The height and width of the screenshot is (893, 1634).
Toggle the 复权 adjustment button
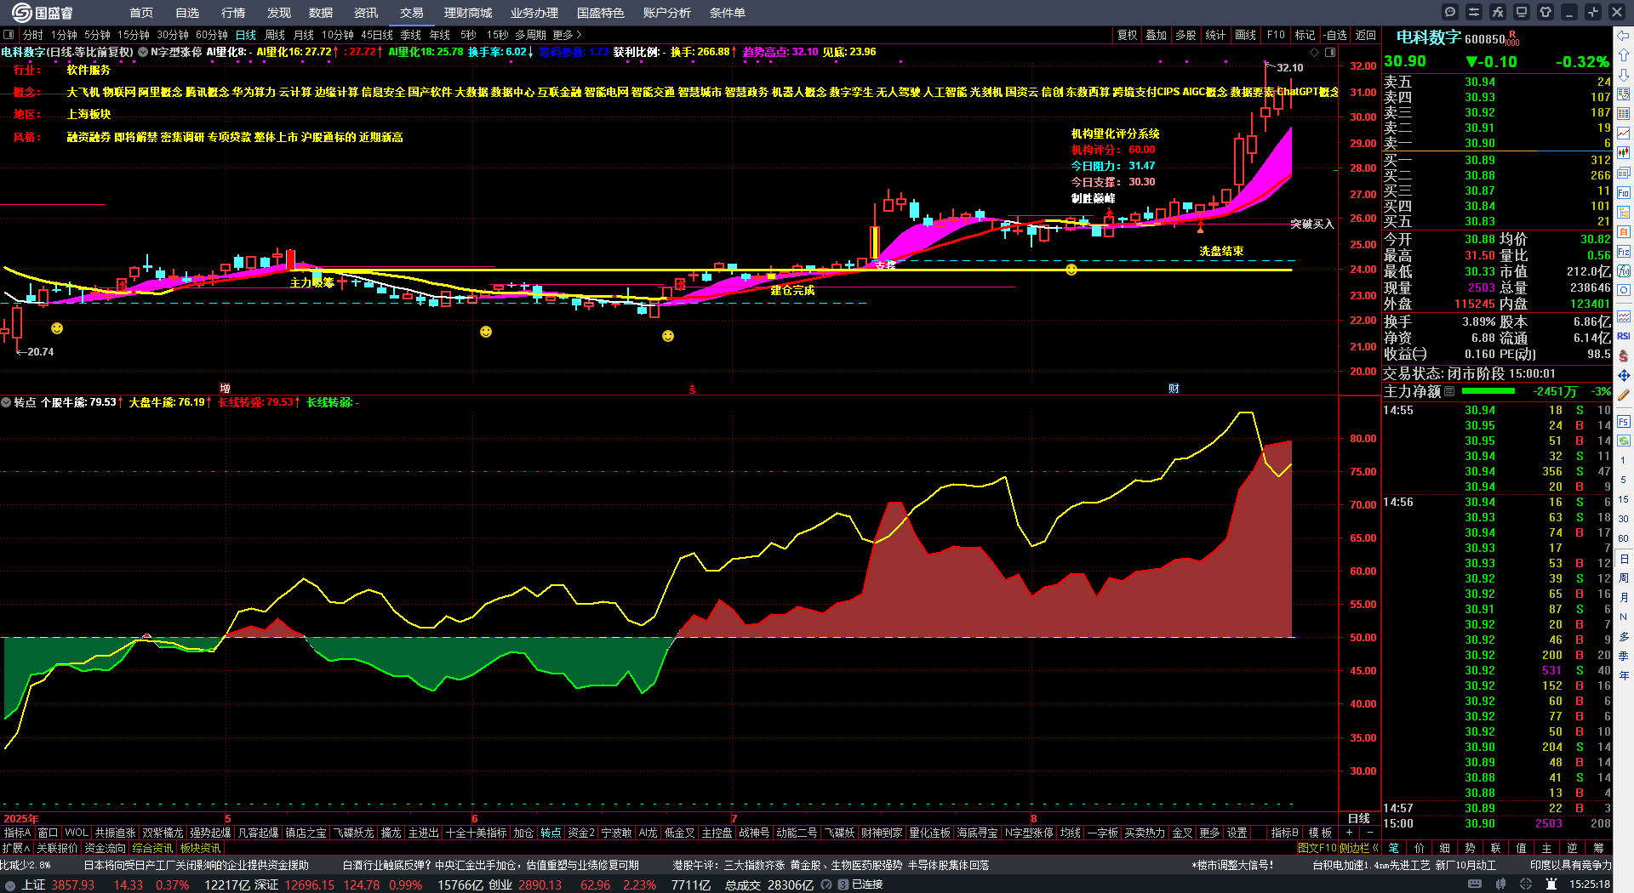tap(1127, 35)
